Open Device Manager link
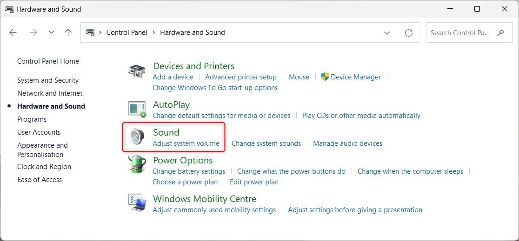This screenshot has width=519, height=241. click(x=356, y=77)
